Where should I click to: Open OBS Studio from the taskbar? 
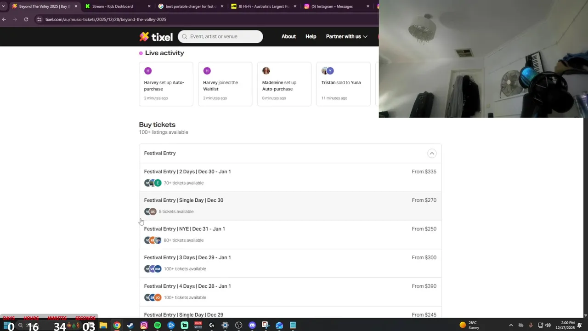[238, 325]
